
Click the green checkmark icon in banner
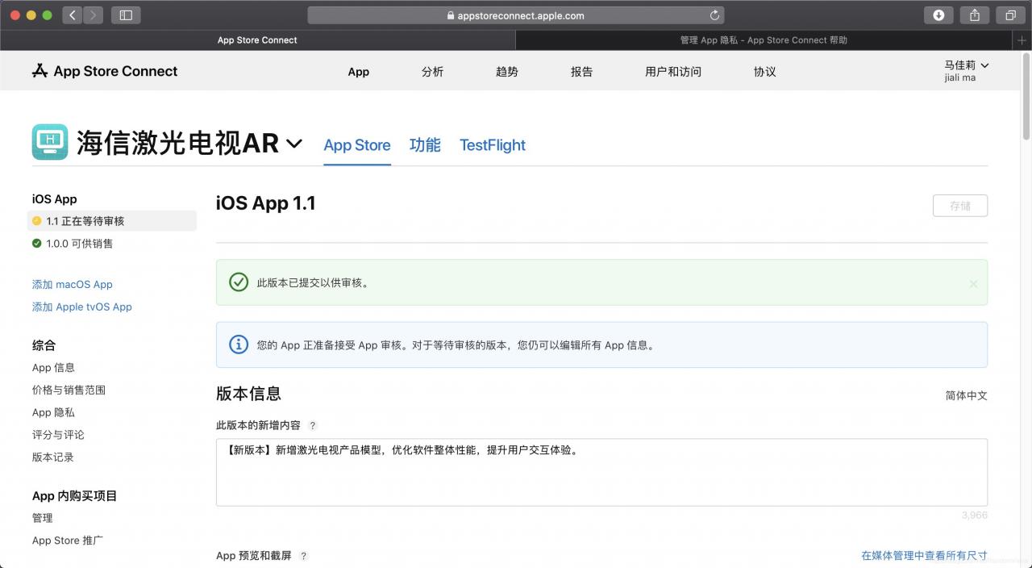239,282
